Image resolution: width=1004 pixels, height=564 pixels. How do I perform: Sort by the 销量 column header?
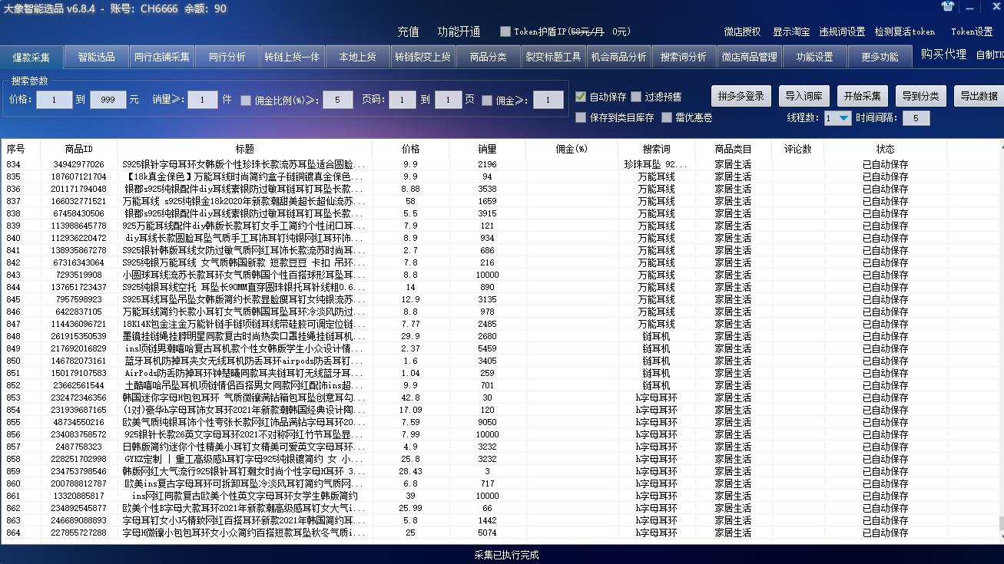click(x=487, y=149)
